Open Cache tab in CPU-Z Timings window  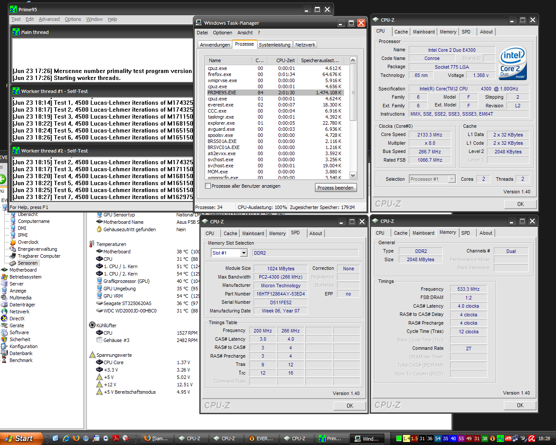click(401, 233)
